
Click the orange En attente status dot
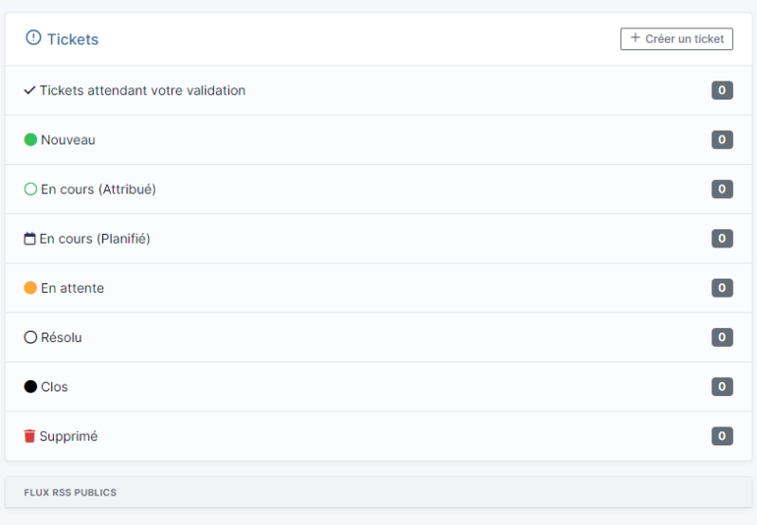[x=30, y=288]
